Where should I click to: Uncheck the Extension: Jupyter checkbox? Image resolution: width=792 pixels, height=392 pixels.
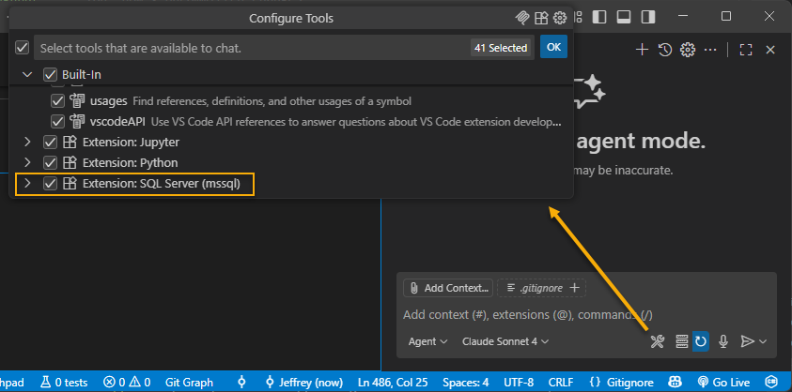coord(51,143)
